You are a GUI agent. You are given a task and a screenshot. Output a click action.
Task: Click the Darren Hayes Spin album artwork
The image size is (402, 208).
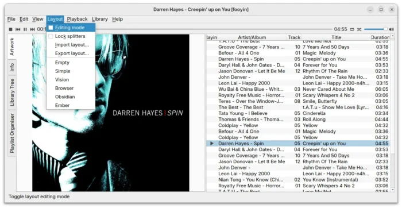coord(111,113)
